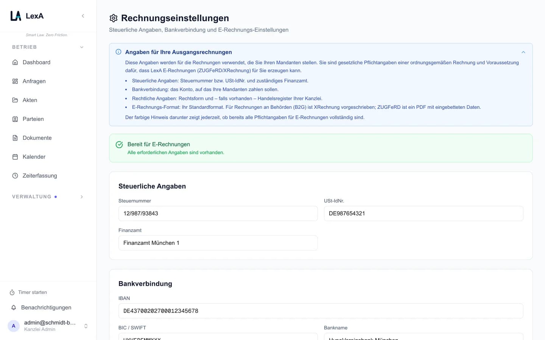
Task: Click the Dashboard home icon
Action: [15, 62]
